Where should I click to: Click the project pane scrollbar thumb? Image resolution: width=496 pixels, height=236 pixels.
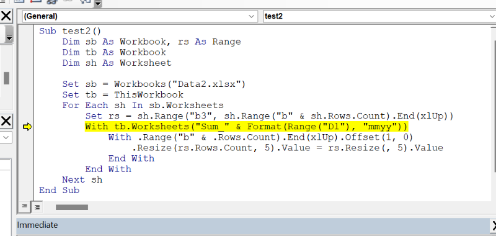pyautogui.click(x=6, y=78)
